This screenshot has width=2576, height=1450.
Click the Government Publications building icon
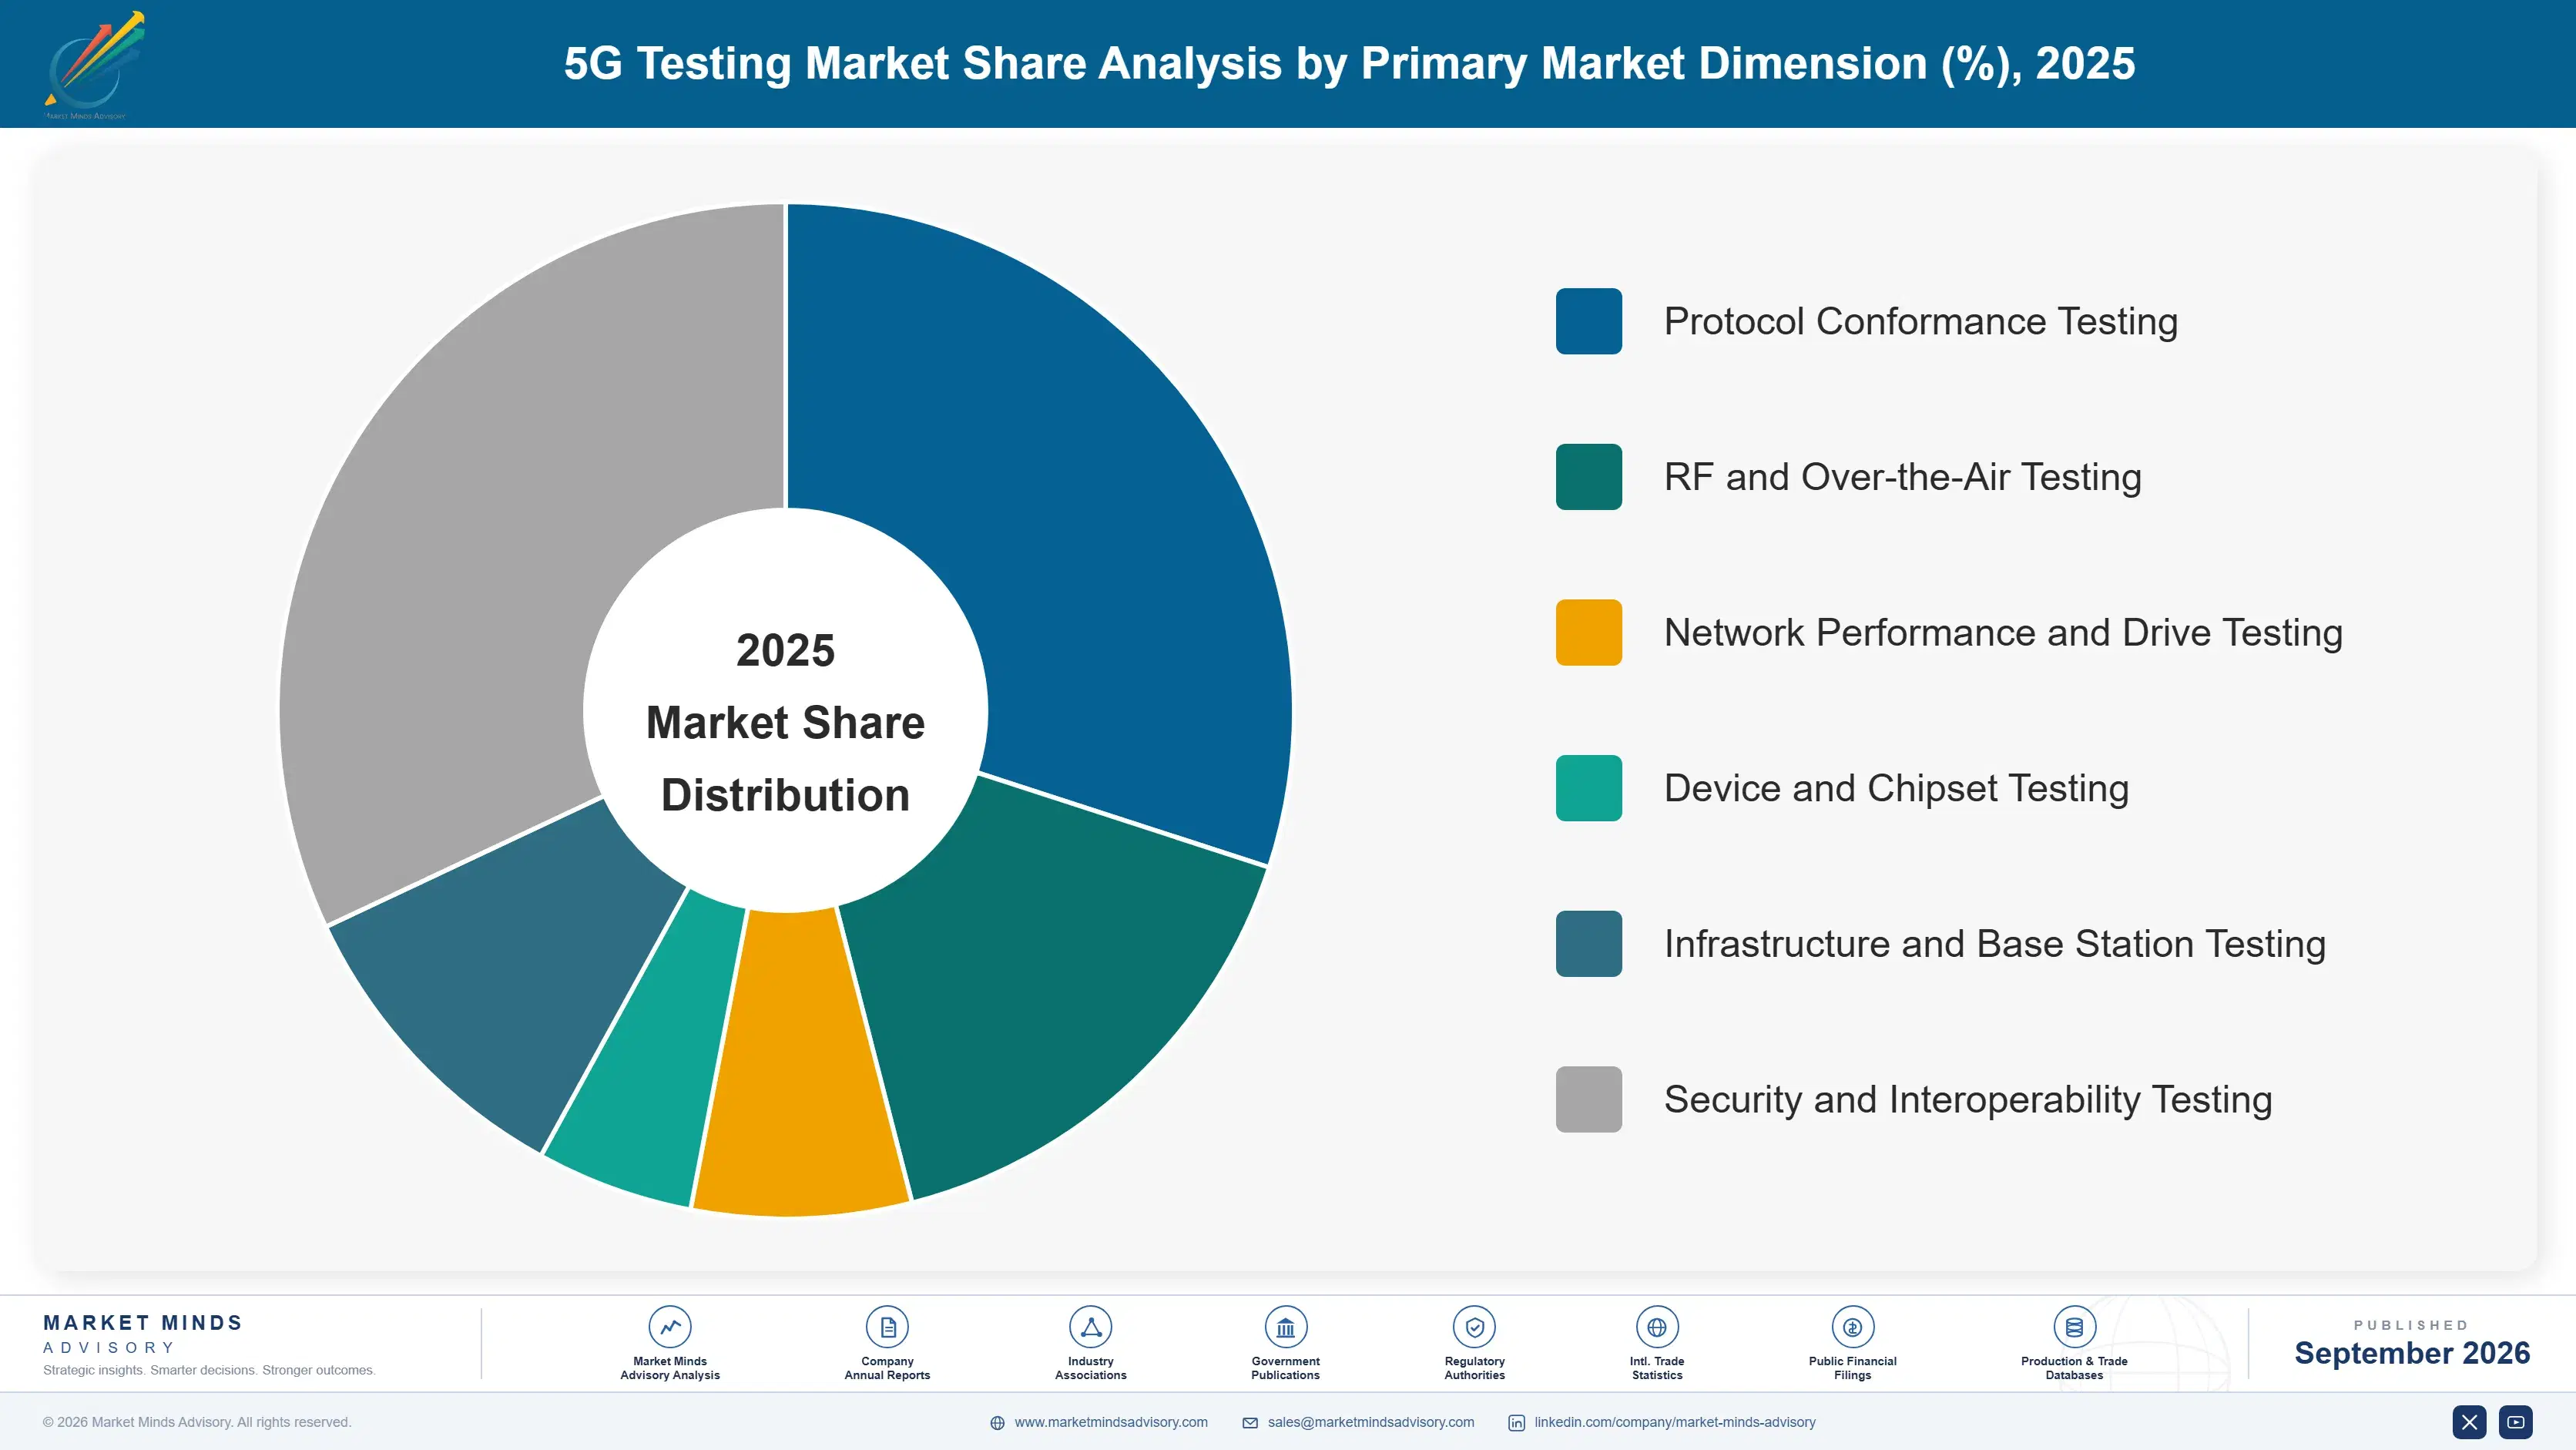pos(1285,1327)
